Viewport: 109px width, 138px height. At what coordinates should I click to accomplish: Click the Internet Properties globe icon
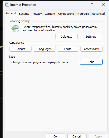pos(7,4)
